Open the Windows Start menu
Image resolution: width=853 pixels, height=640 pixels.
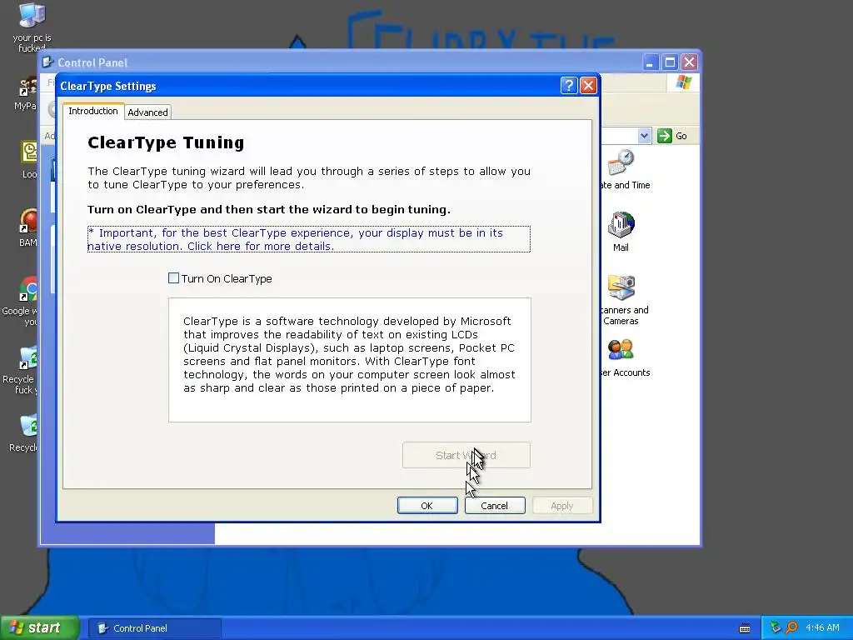pos(39,627)
